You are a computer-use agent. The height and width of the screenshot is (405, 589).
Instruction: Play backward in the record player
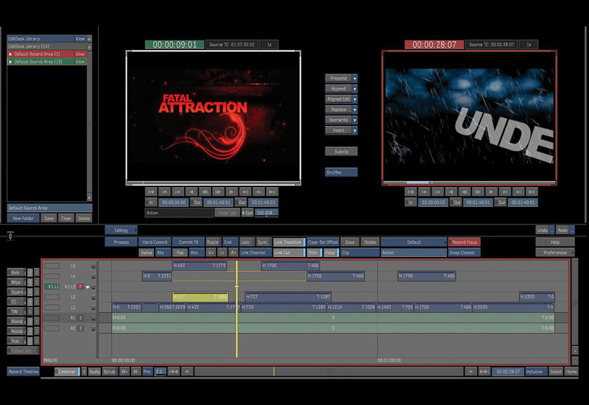pyautogui.click(x=451, y=191)
